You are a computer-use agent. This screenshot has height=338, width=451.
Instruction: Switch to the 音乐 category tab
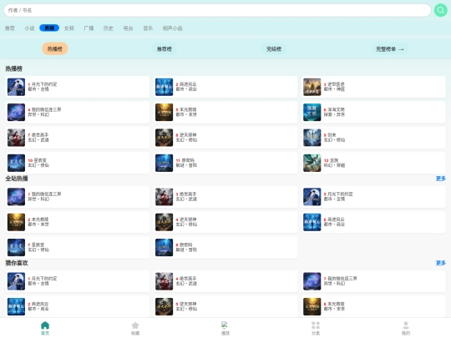pyautogui.click(x=148, y=28)
